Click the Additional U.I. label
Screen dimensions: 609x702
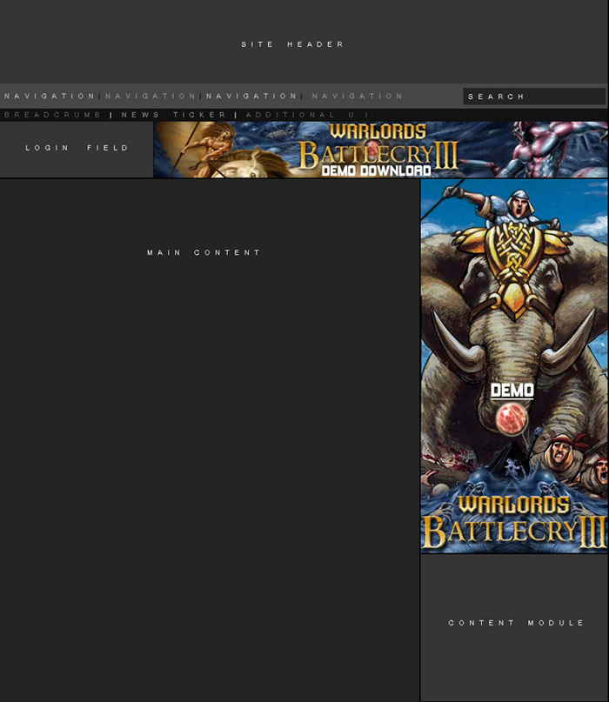click(x=309, y=115)
